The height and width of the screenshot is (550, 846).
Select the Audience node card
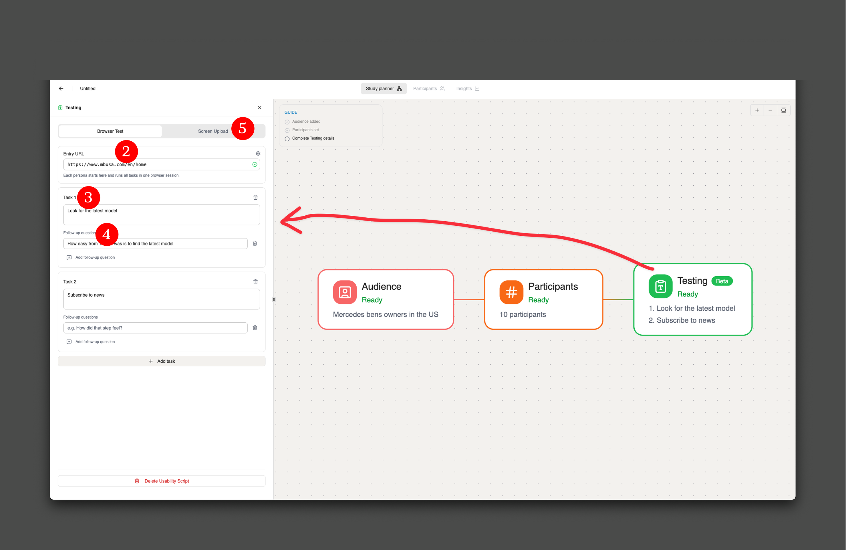click(386, 299)
